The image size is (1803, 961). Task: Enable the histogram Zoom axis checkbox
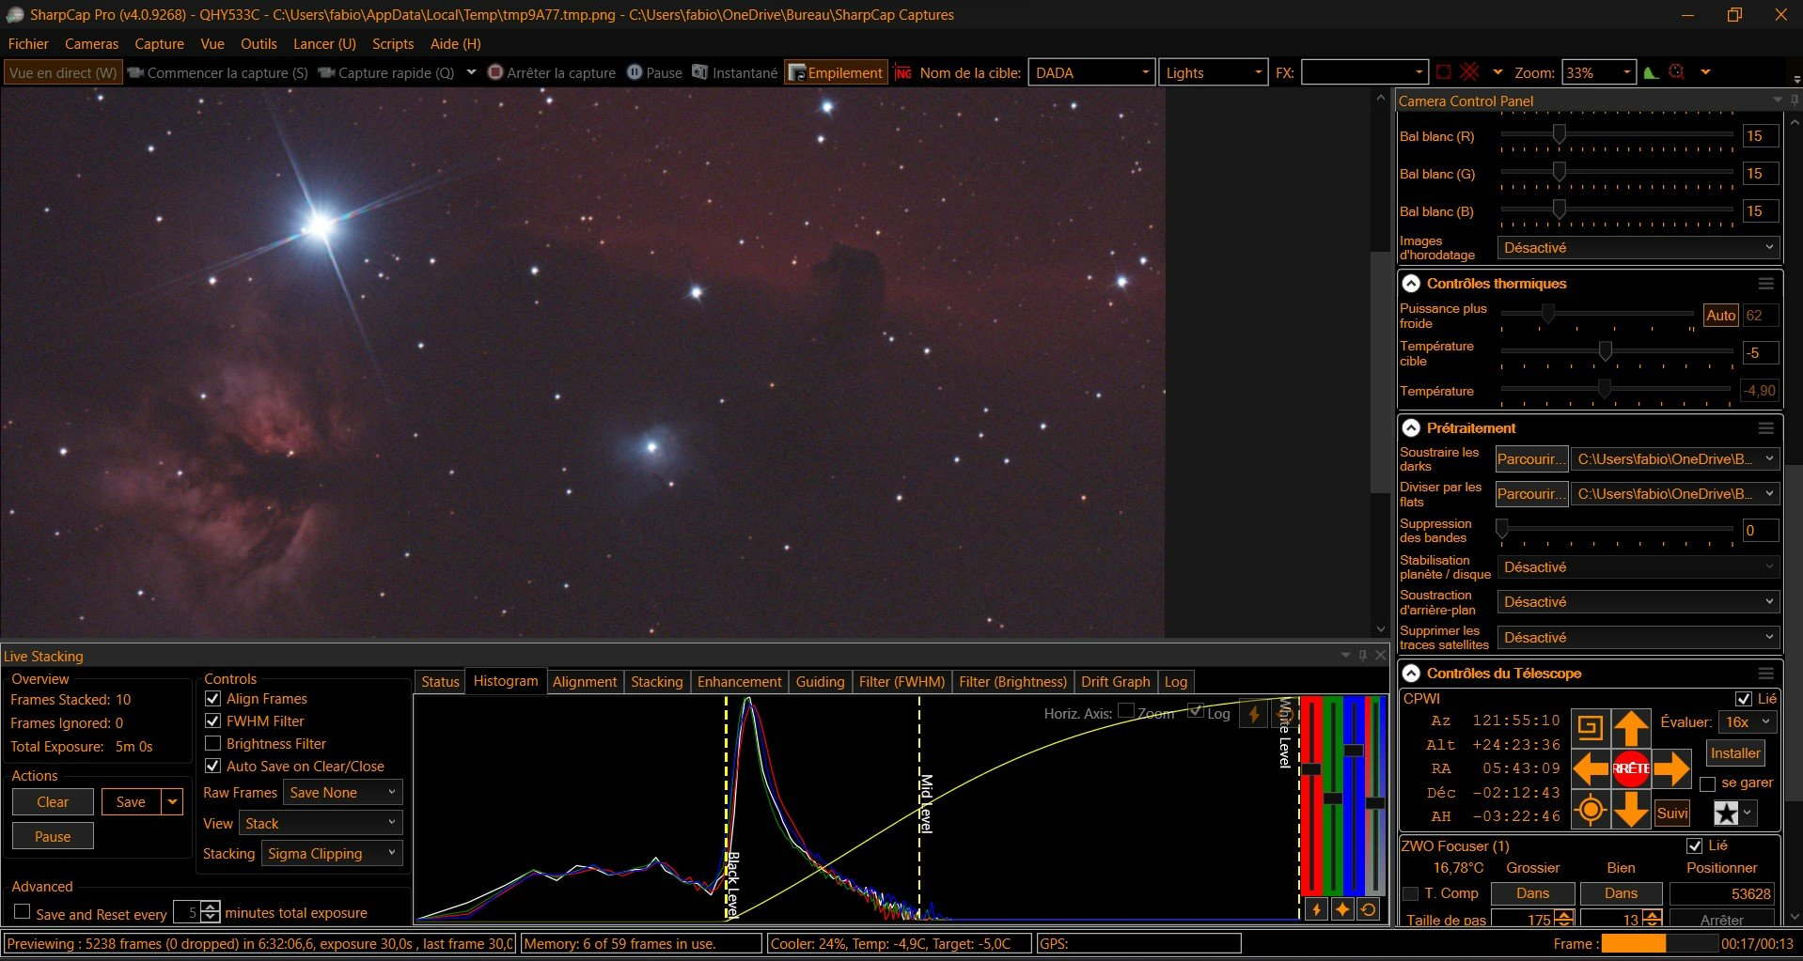(x=1126, y=711)
